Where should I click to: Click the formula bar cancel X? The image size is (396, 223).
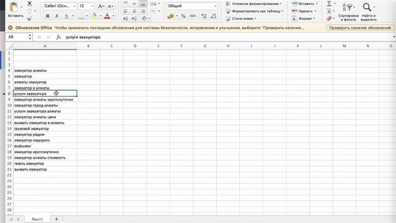[39, 37]
